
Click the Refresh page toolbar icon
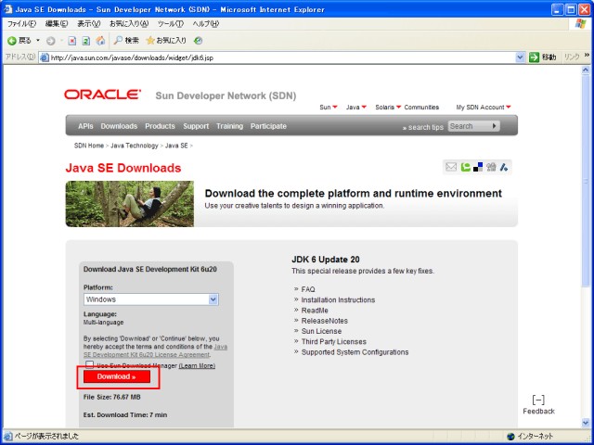point(86,41)
